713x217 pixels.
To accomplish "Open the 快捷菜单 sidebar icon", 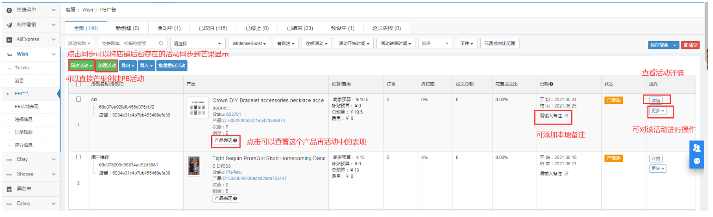I will pos(9,10).
